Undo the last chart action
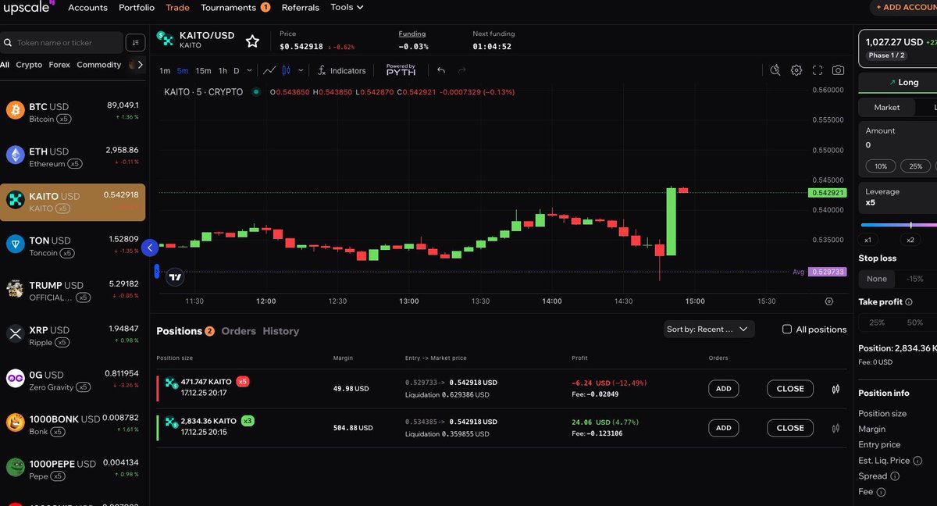 [441, 70]
